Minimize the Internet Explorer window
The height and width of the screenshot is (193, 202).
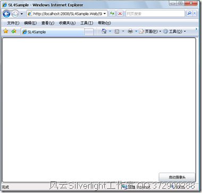point(173,3)
